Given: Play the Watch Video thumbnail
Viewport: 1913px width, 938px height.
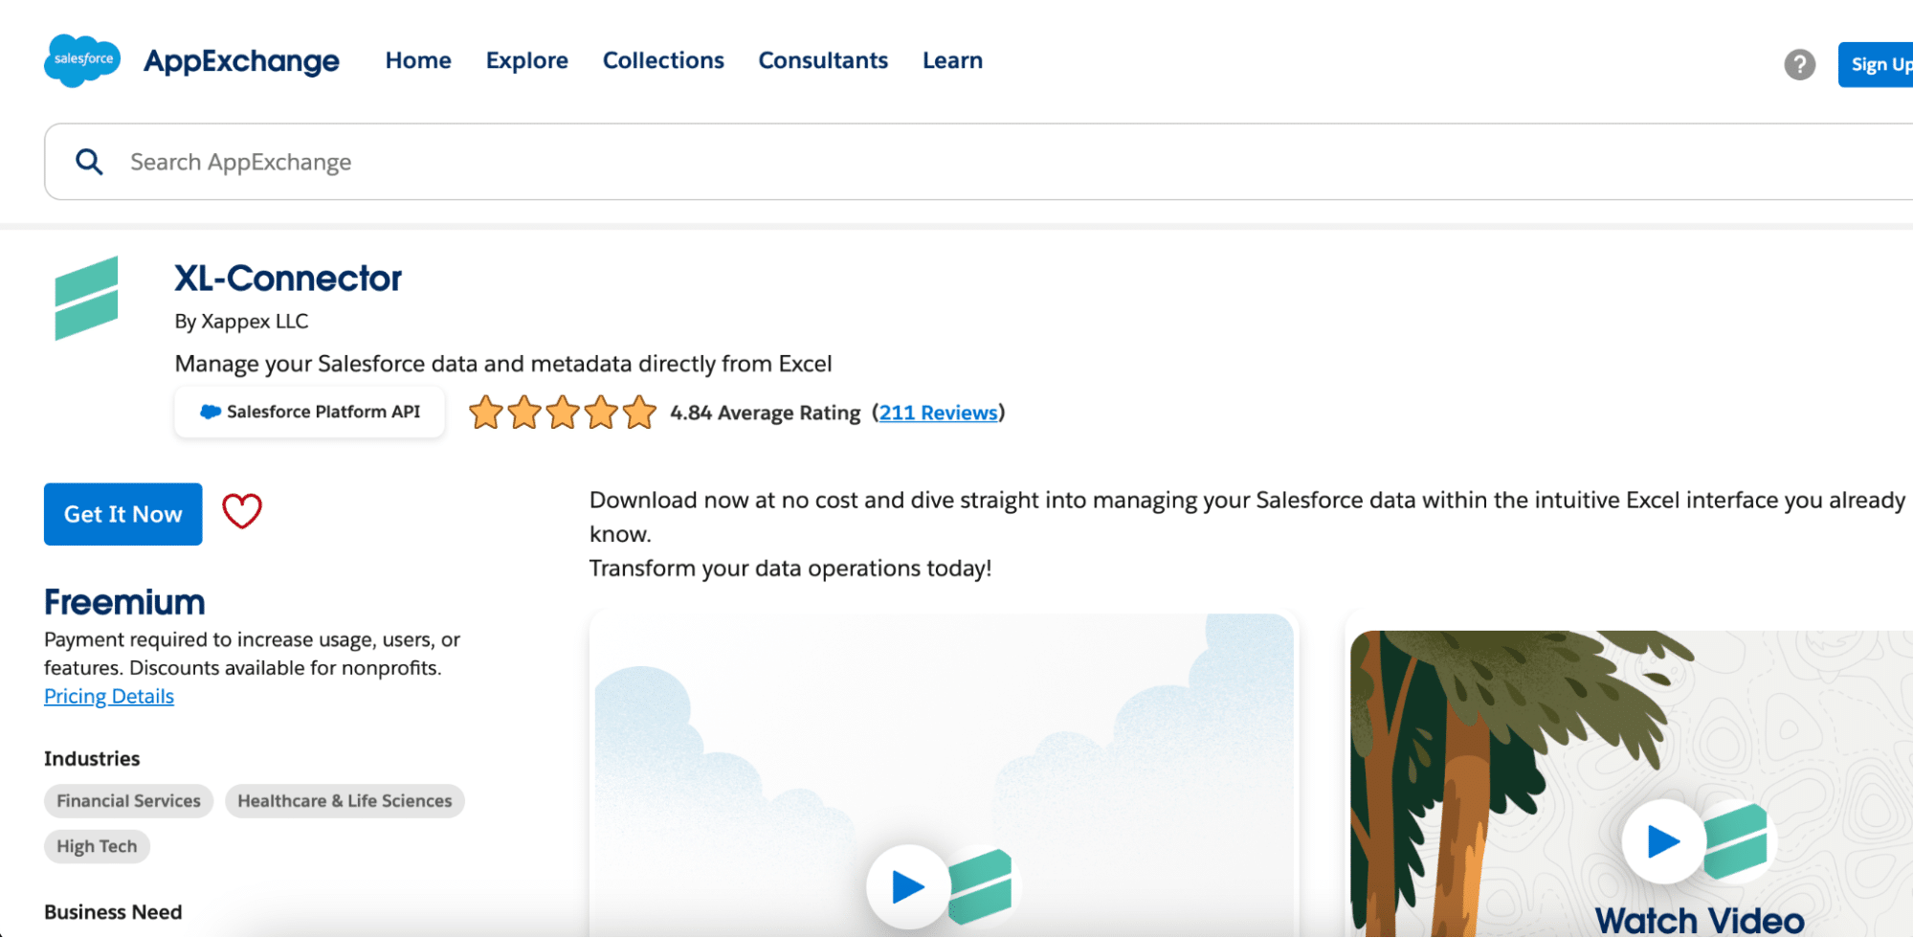Looking at the screenshot, I should coord(1663,841).
